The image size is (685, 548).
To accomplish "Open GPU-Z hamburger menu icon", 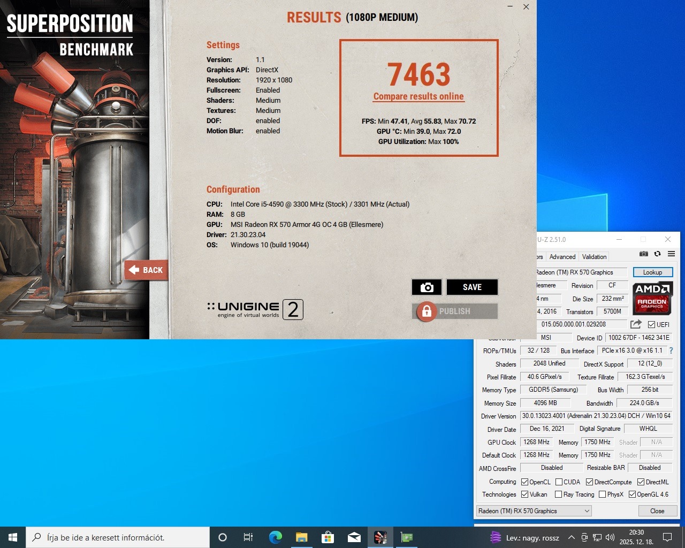I will pos(671,254).
